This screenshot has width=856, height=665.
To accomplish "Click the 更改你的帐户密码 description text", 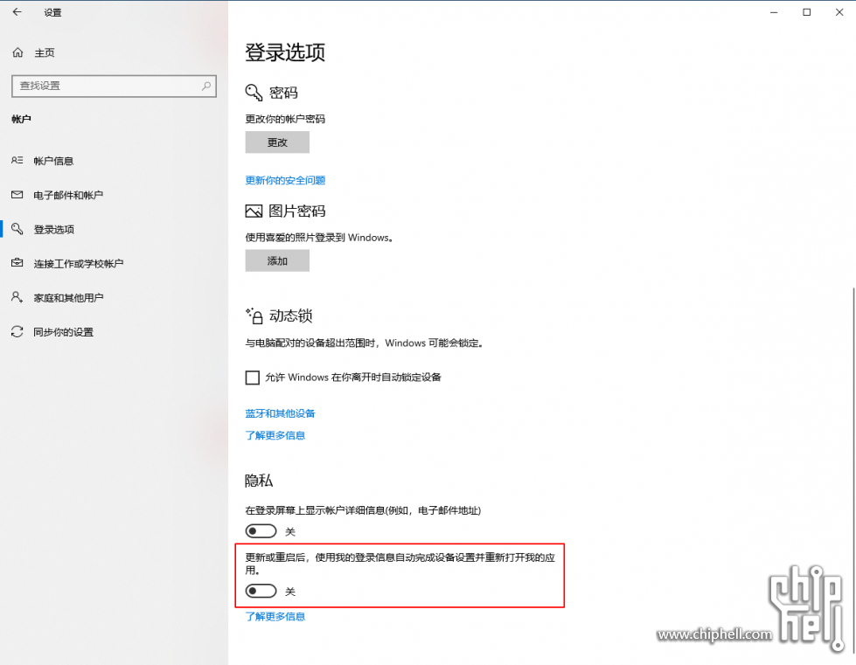I will (285, 119).
